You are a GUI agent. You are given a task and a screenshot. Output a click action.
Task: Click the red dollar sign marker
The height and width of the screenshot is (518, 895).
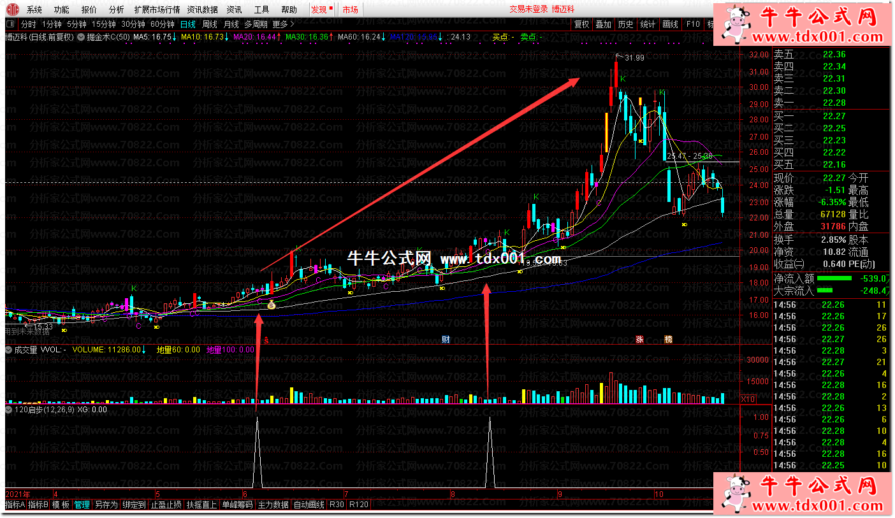click(x=266, y=340)
